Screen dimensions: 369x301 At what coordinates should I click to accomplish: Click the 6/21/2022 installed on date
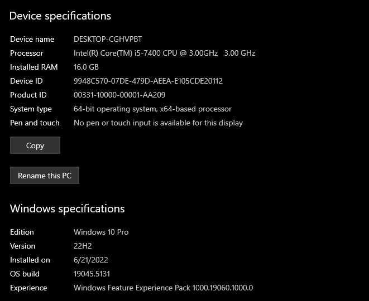91,260
